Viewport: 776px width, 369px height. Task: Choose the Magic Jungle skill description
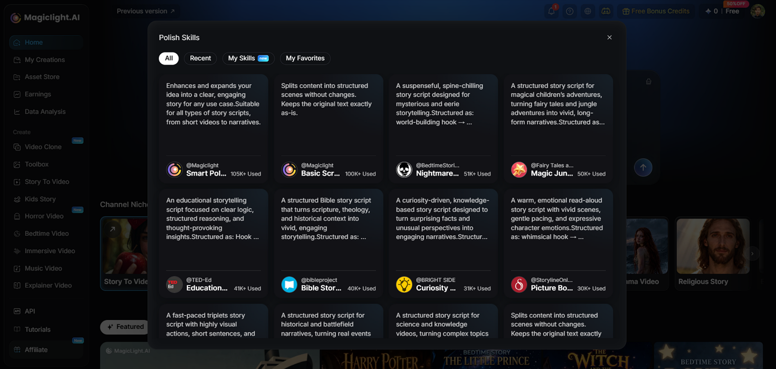[558, 104]
